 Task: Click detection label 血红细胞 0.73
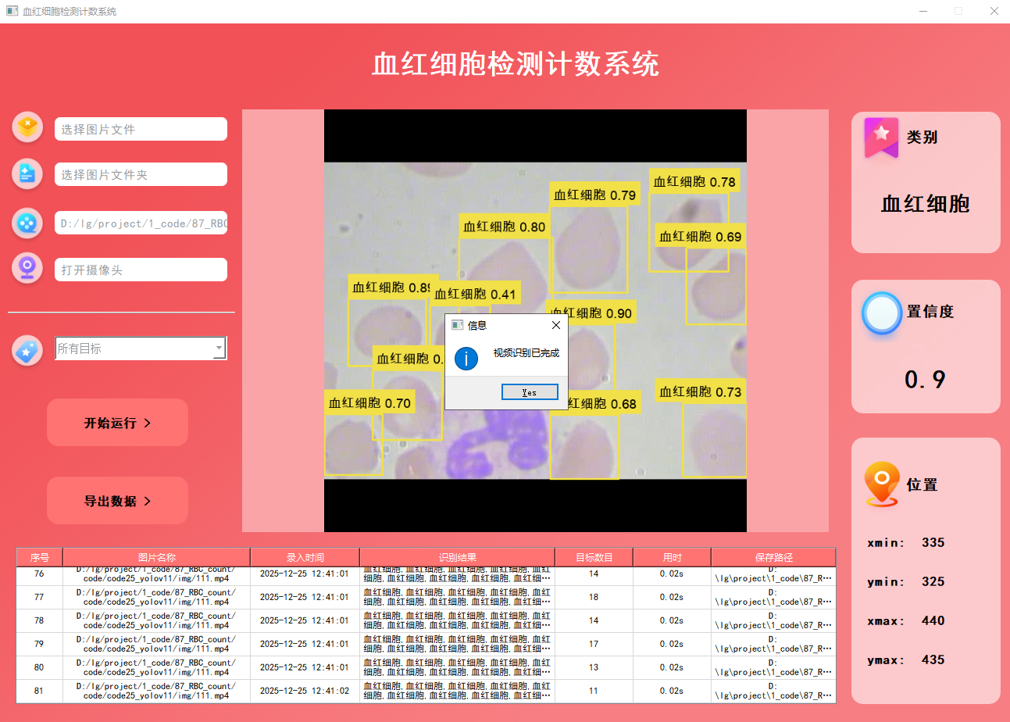701,391
